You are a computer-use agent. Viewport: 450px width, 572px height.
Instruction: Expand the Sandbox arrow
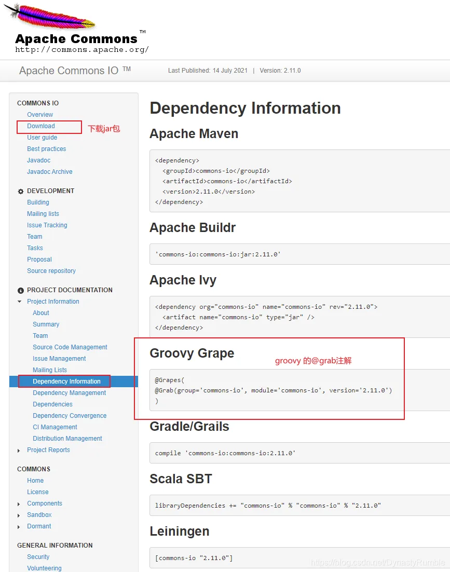19,515
